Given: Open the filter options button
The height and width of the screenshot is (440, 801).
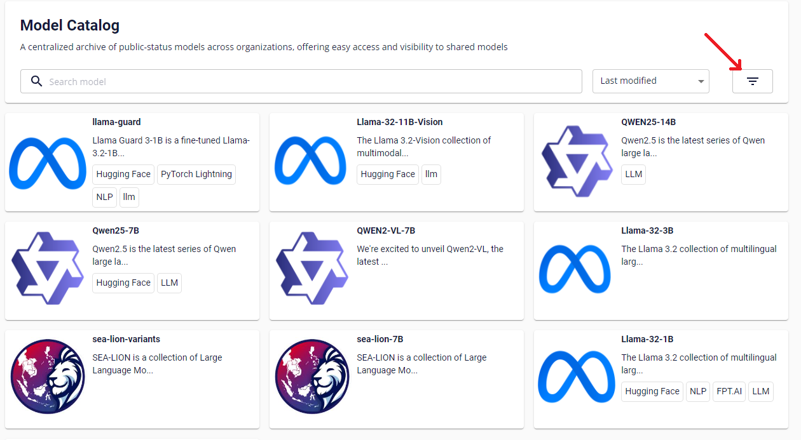Looking at the screenshot, I should point(752,81).
